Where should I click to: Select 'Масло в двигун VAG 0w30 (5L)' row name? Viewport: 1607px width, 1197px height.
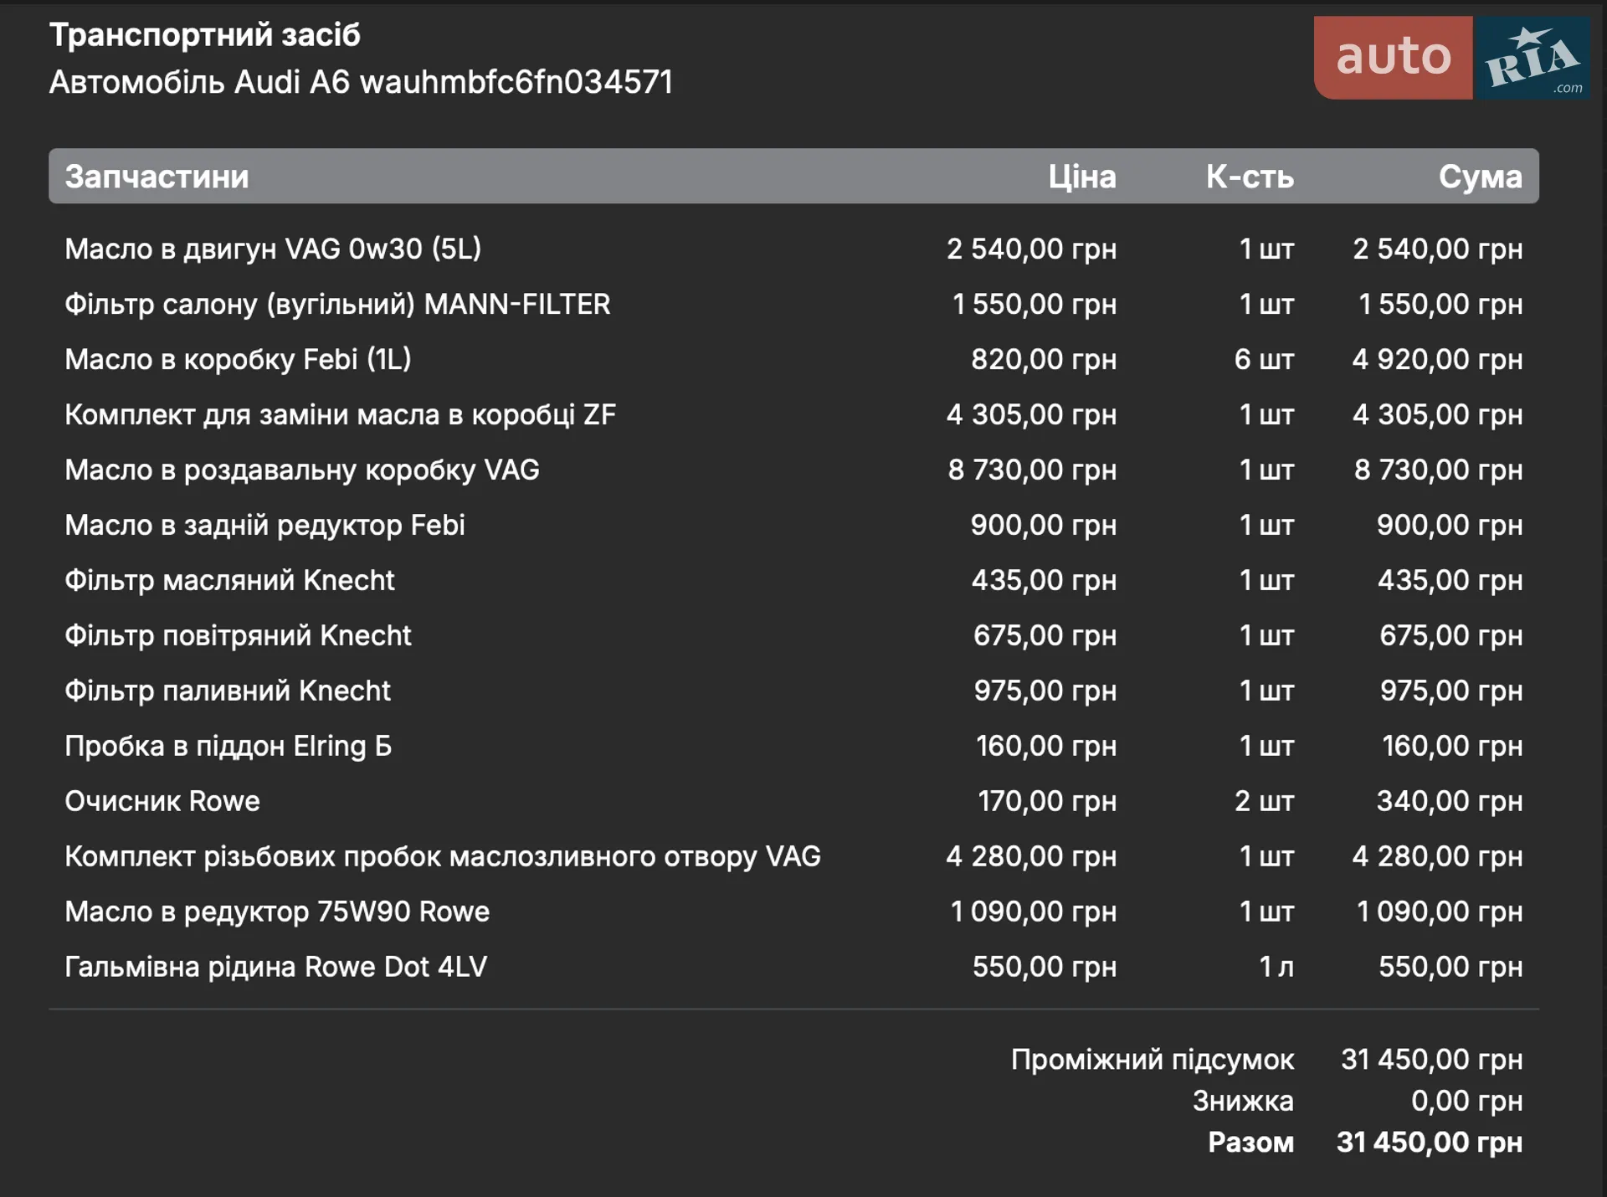273,249
